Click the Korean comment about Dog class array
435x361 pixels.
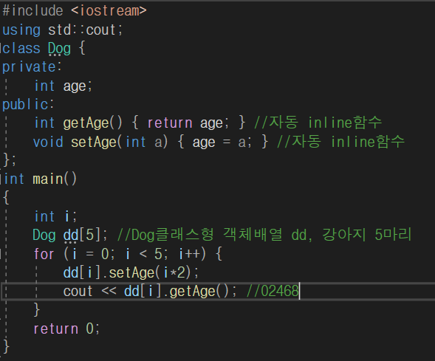pyautogui.click(x=264, y=235)
